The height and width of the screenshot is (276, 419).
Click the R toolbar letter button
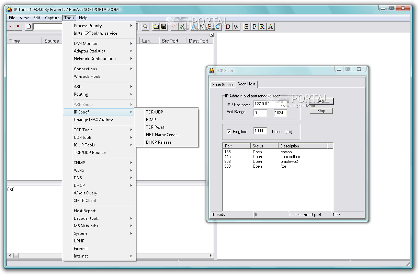tap(262, 26)
